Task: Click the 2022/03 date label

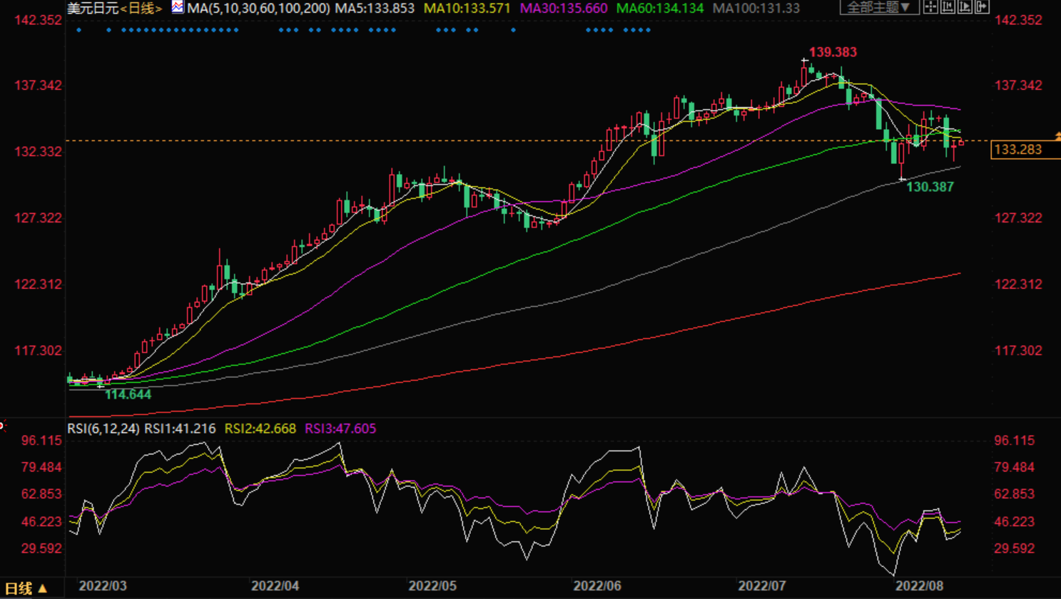Action: [102, 586]
